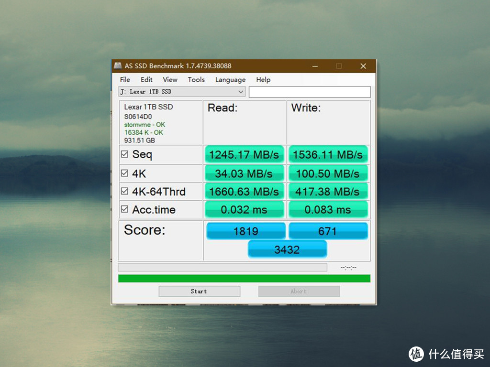This screenshot has width=490, height=367.
Task: Click the read access time 0.032 ms
Action: tap(244, 210)
